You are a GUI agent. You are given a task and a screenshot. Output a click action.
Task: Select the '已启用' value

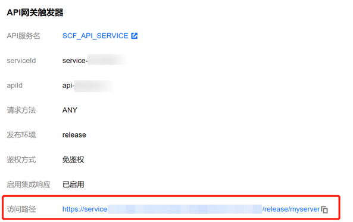pyautogui.click(x=73, y=185)
